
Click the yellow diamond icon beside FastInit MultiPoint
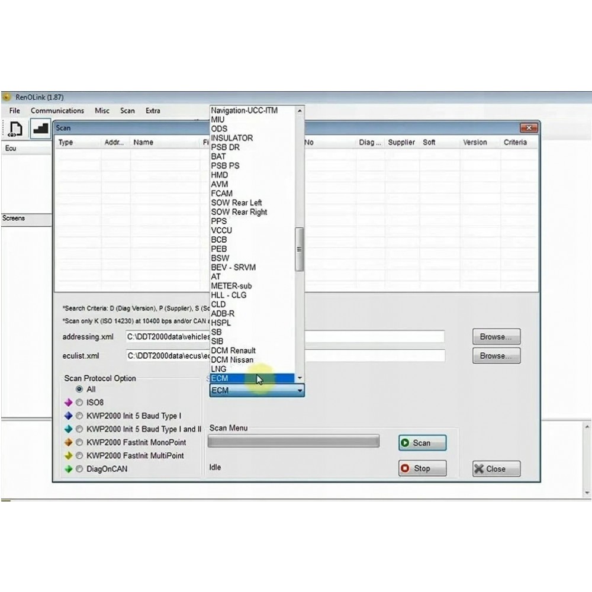[x=68, y=456]
